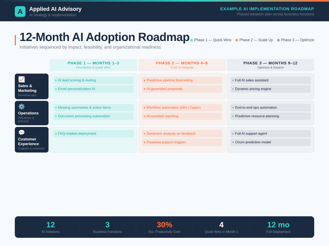Click the Applied AI Advisory logo icon
The width and height of the screenshot is (329, 246).
[20, 11]
